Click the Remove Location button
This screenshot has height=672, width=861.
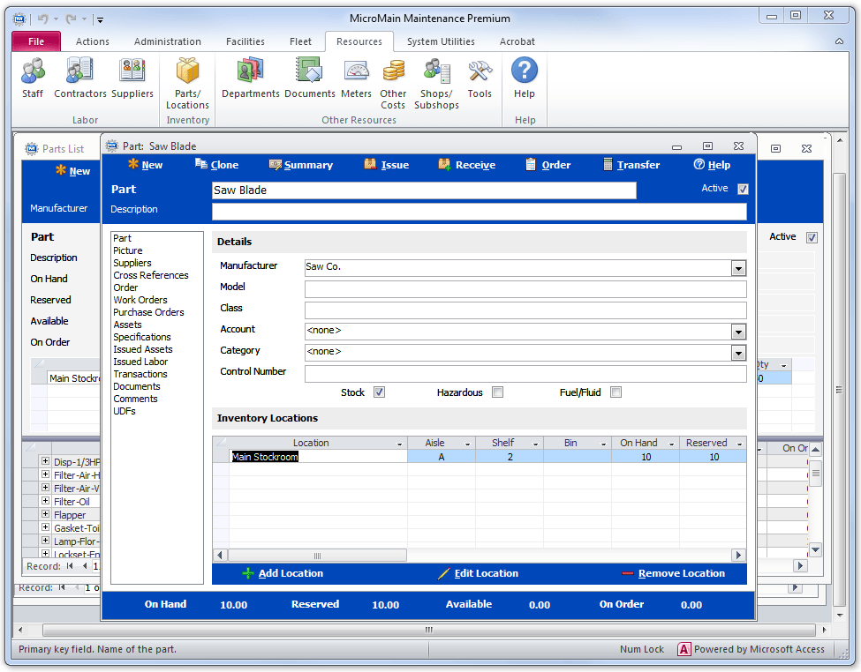coord(678,573)
